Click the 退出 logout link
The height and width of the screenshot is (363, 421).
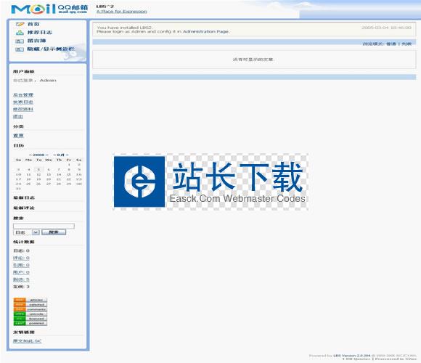coord(18,117)
